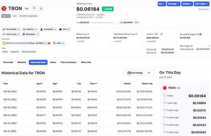Click the watchlists count badge
The height and width of the screenshot is (136, 211).
pyautogui.click(x=28, y=16)
